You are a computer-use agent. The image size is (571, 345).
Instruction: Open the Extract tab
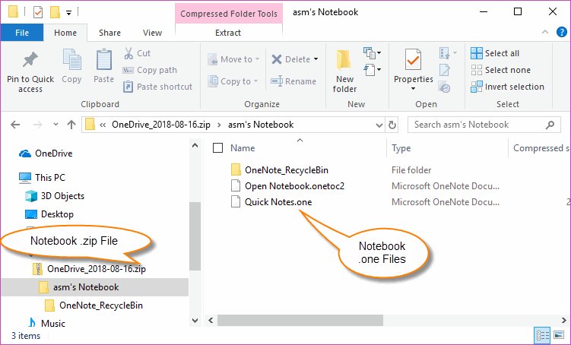tap(228, 33)
